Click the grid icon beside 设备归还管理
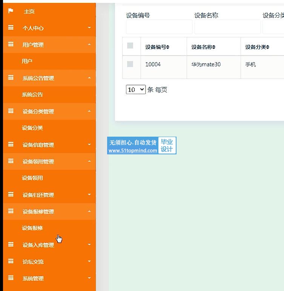The width and height of the screenshot is (284, 291). tap(11, 195)
